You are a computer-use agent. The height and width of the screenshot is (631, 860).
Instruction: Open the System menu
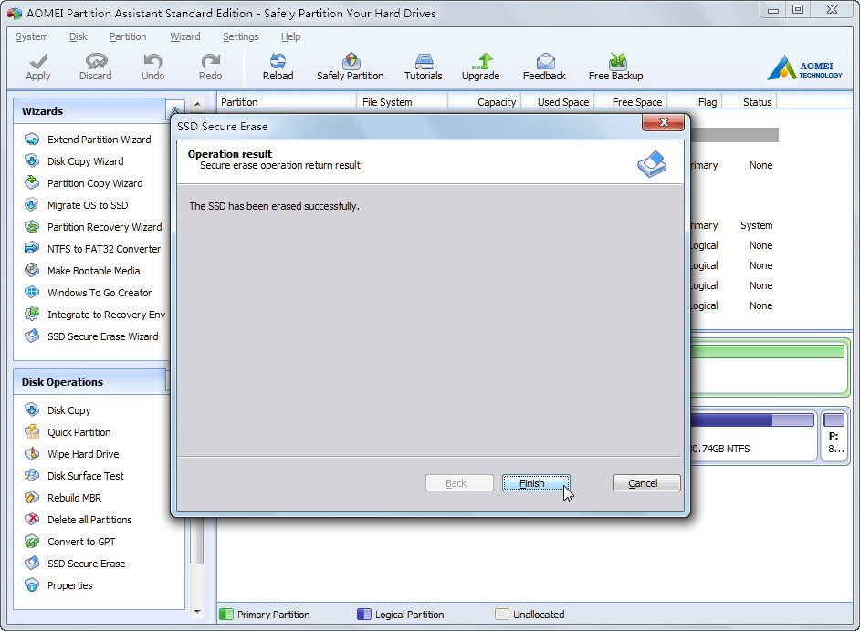click(x=31, y=36)
